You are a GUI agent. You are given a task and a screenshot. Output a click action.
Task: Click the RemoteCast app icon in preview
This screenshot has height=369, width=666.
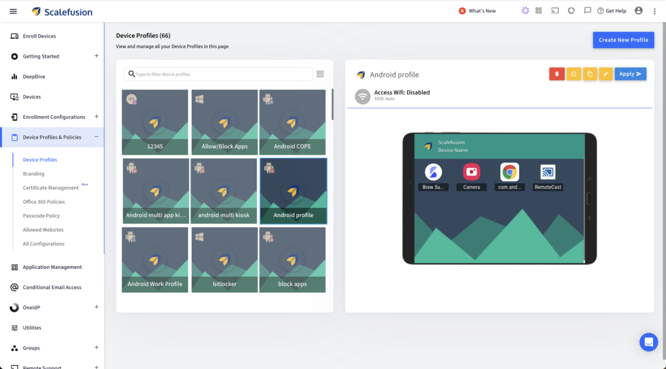(x=548, y=172)
